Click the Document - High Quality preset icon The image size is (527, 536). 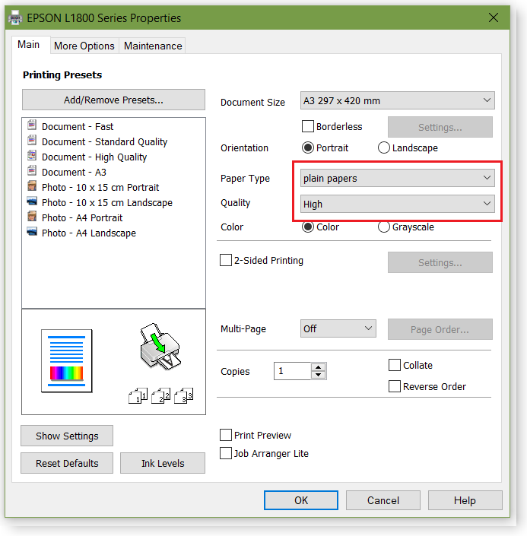click(x=32, y=156)
